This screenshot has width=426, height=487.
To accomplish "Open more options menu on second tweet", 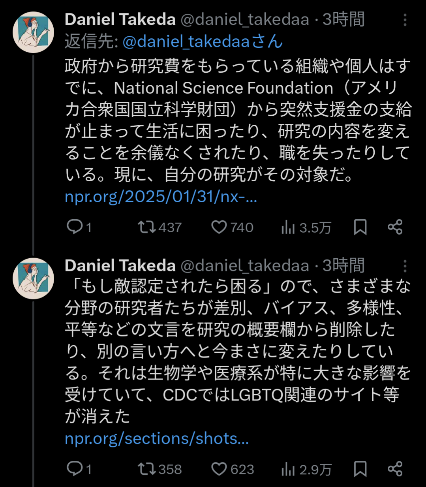I will [405, 266].
